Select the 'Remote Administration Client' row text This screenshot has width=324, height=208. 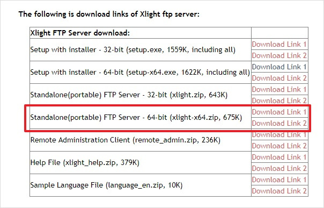[126, 140]
